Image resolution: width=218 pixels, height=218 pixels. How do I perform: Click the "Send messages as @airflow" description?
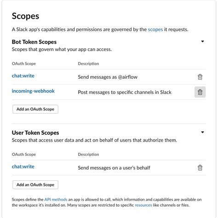pyautogui.click(x=108, y=77)
